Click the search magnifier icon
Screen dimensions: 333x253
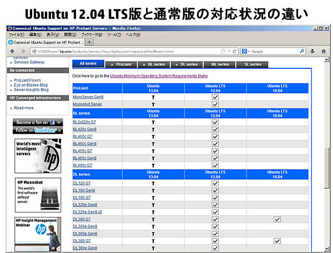point(302,52)
